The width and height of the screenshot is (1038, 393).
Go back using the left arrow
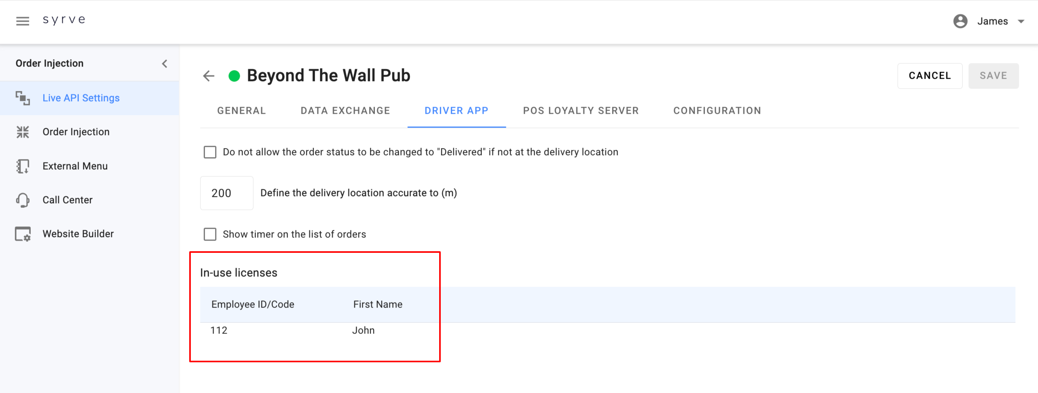(209, 76)
